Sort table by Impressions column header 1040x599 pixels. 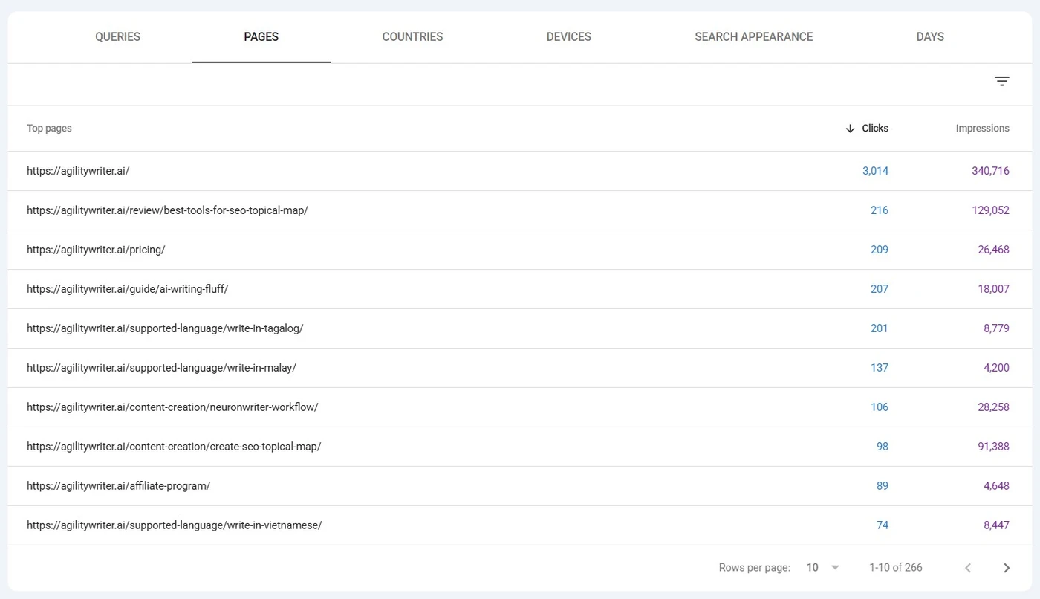point(982,129)
